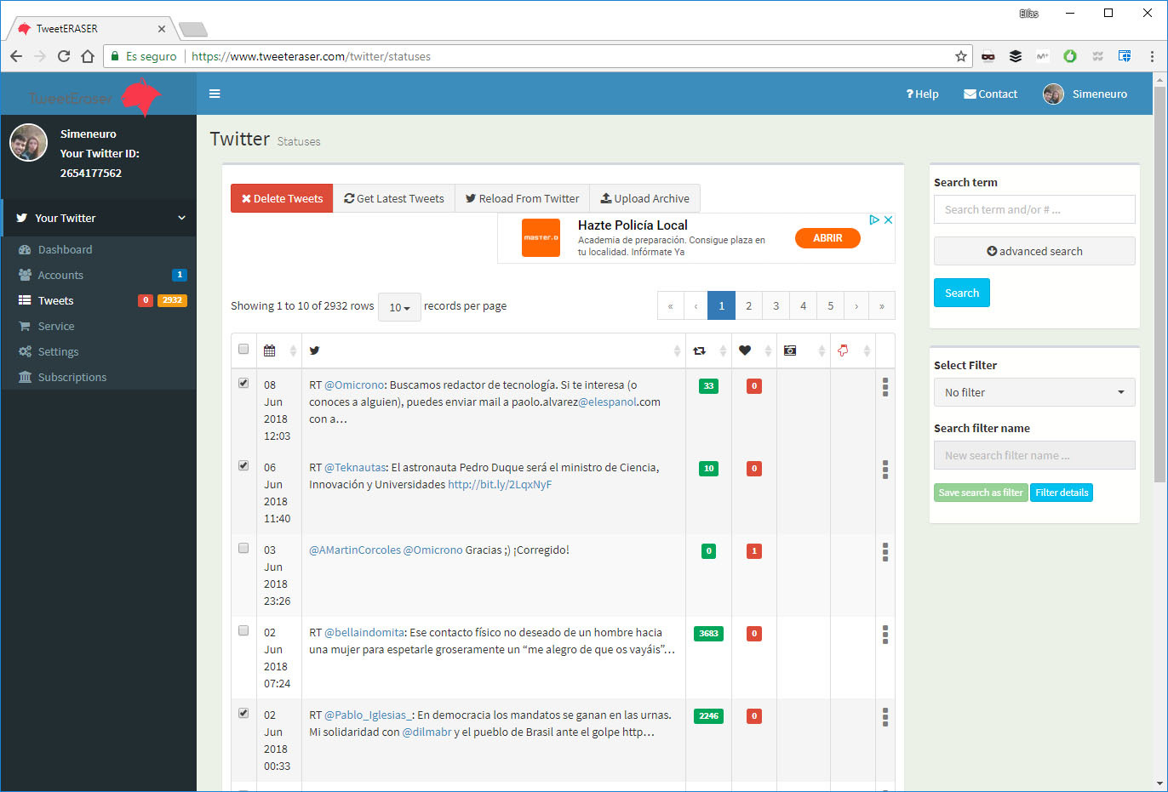Open the Settings section
This screenshot has height=792, width=1168.
58,351
